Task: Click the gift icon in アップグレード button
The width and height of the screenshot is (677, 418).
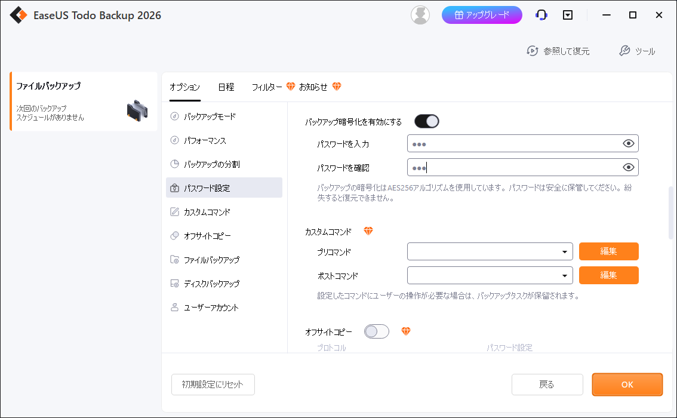Action: [459, 15]
